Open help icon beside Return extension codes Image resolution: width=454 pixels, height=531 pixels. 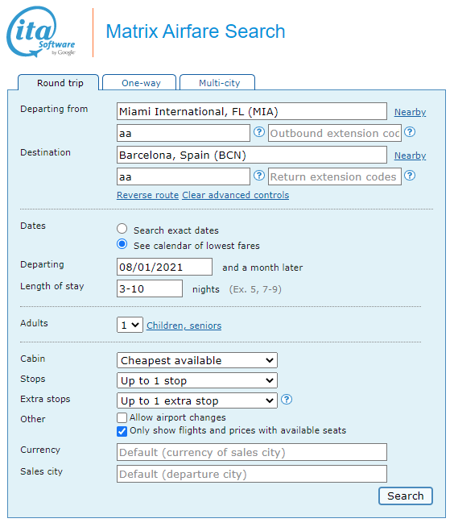click(410, 176)
